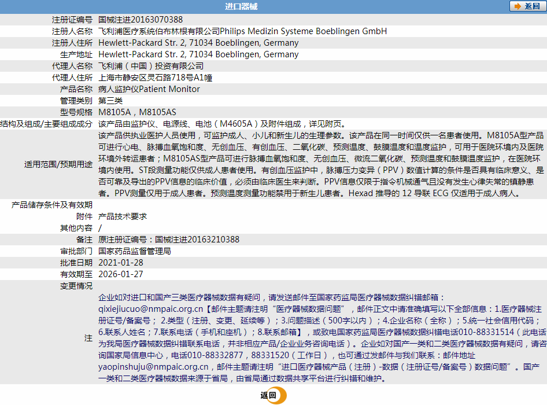
Task: Select the remark 原注册证编号：国械注进20163210388
Action: [169, 240]
